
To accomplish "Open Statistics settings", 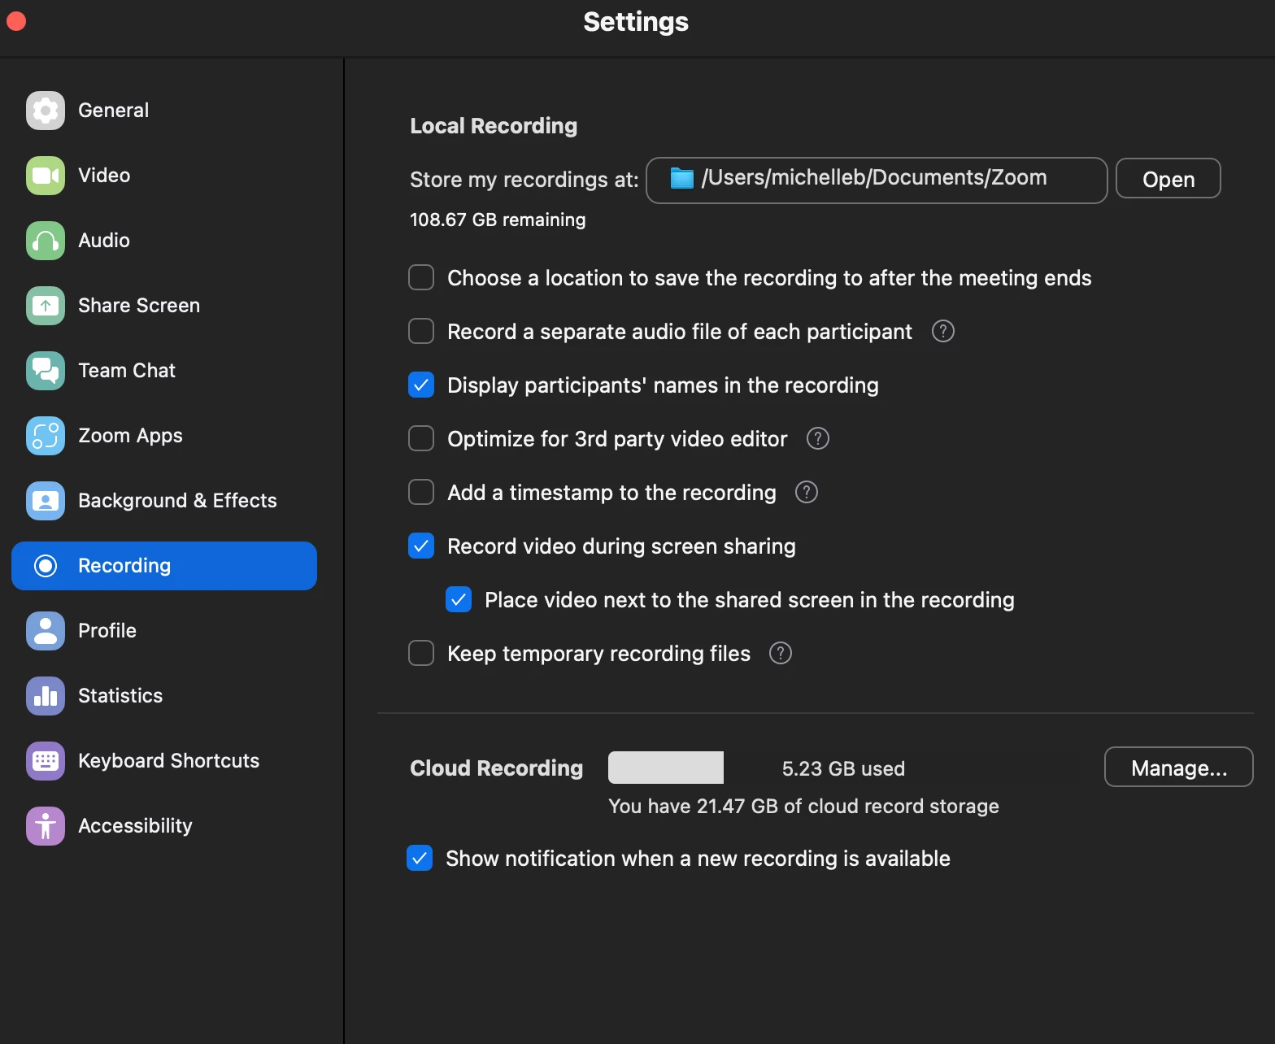I will click(x=164, y=696).
